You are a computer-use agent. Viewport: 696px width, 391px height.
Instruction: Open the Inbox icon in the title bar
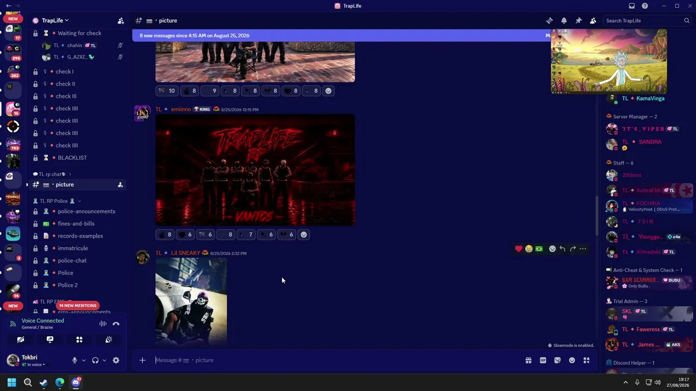click(x=632, y=6)
